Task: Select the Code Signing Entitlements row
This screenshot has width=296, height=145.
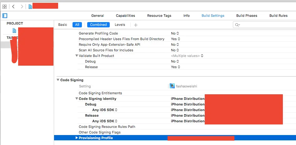Action: [100, 93]
